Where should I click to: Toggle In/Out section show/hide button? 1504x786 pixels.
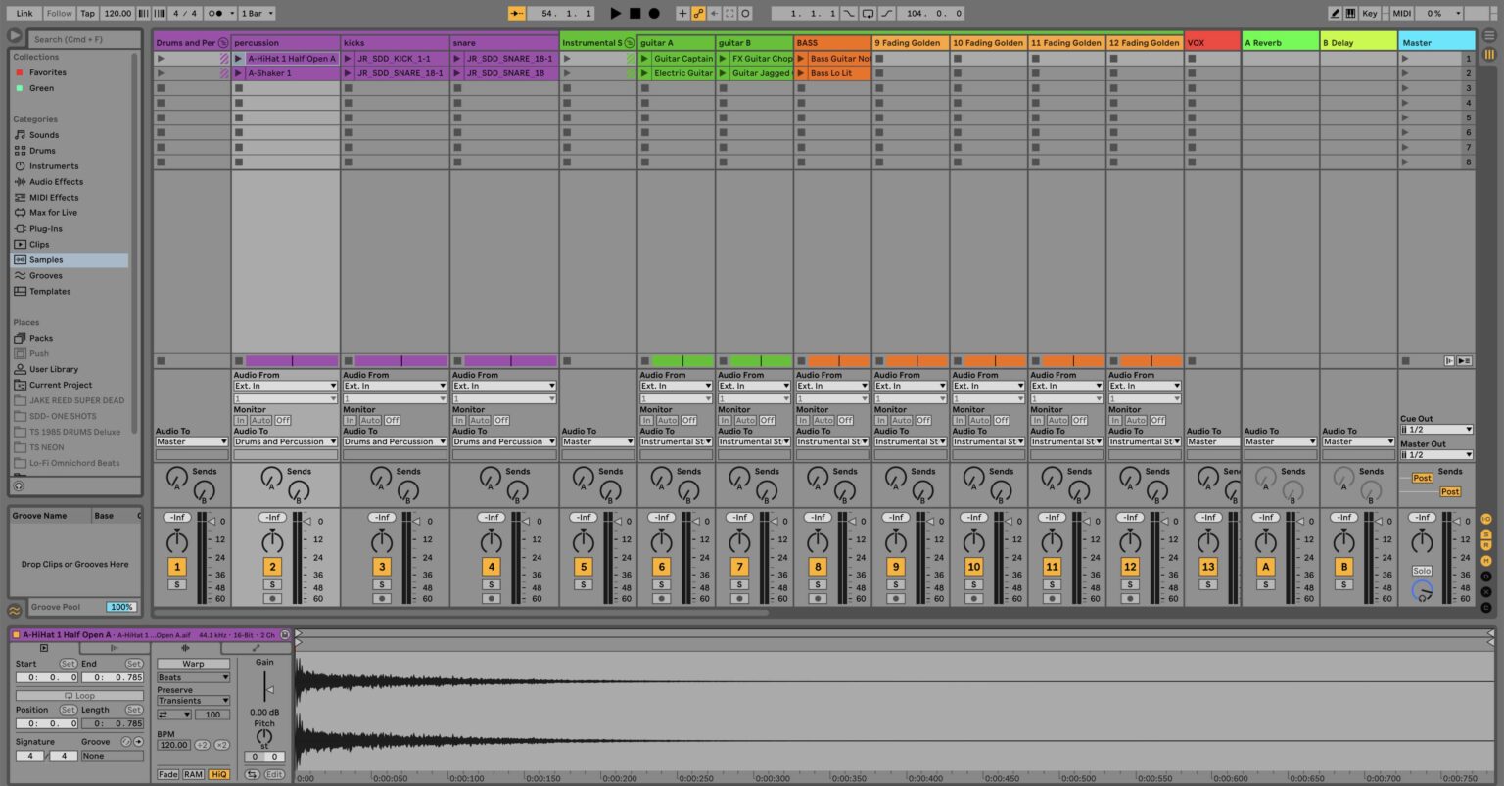tap(1486, 519)
